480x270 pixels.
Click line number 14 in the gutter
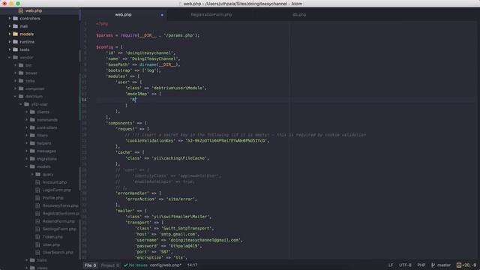click(x=84, y=100)
